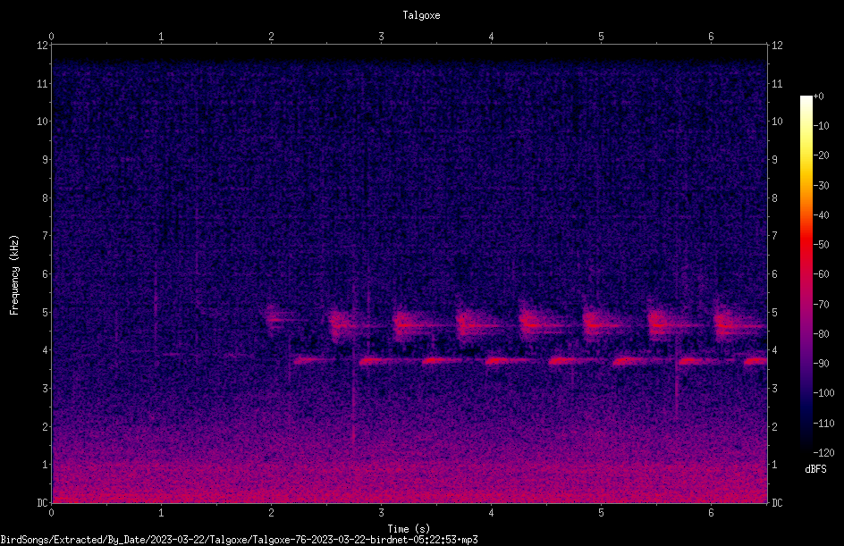Click the DC label on left axis
Image resolution: width=844 pixels, height=546 pixels.
click(43, 502)
